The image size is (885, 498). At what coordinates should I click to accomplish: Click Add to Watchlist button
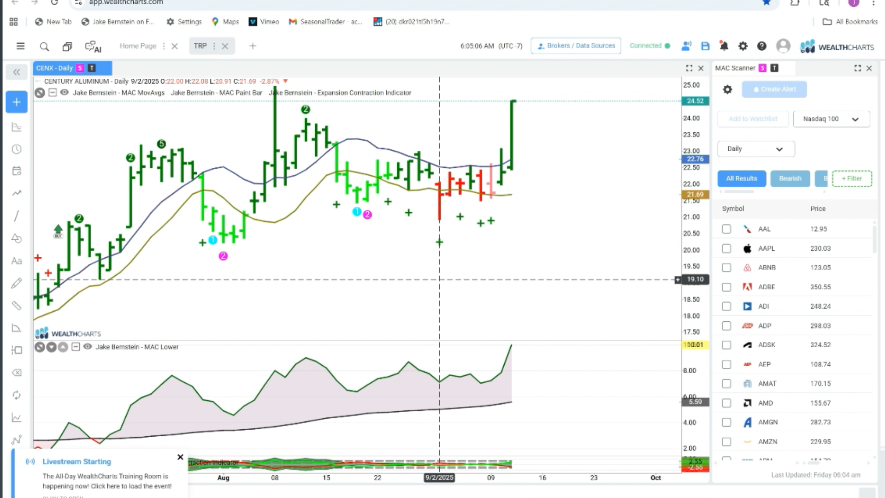(x=753, y=119)
